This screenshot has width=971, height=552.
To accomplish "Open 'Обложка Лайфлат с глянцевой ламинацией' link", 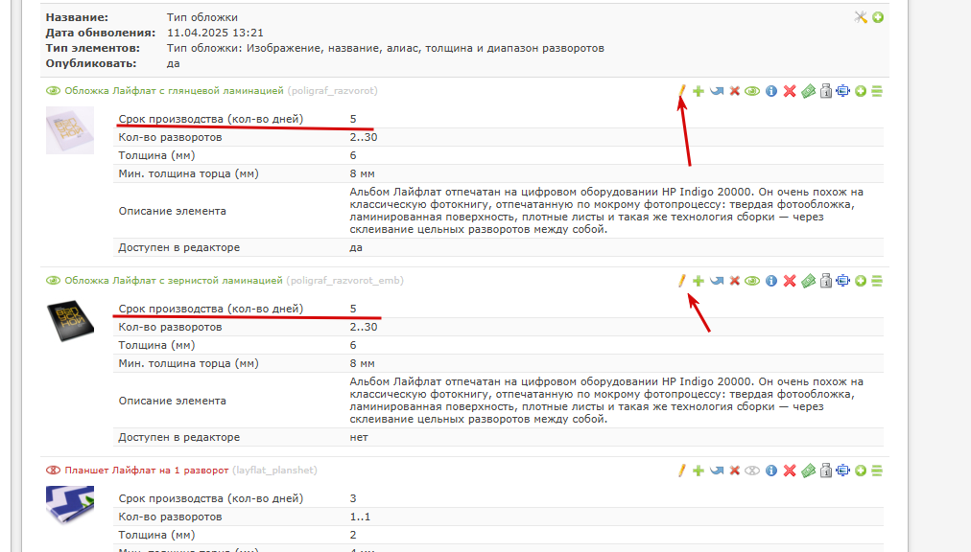I will [174, 91].
